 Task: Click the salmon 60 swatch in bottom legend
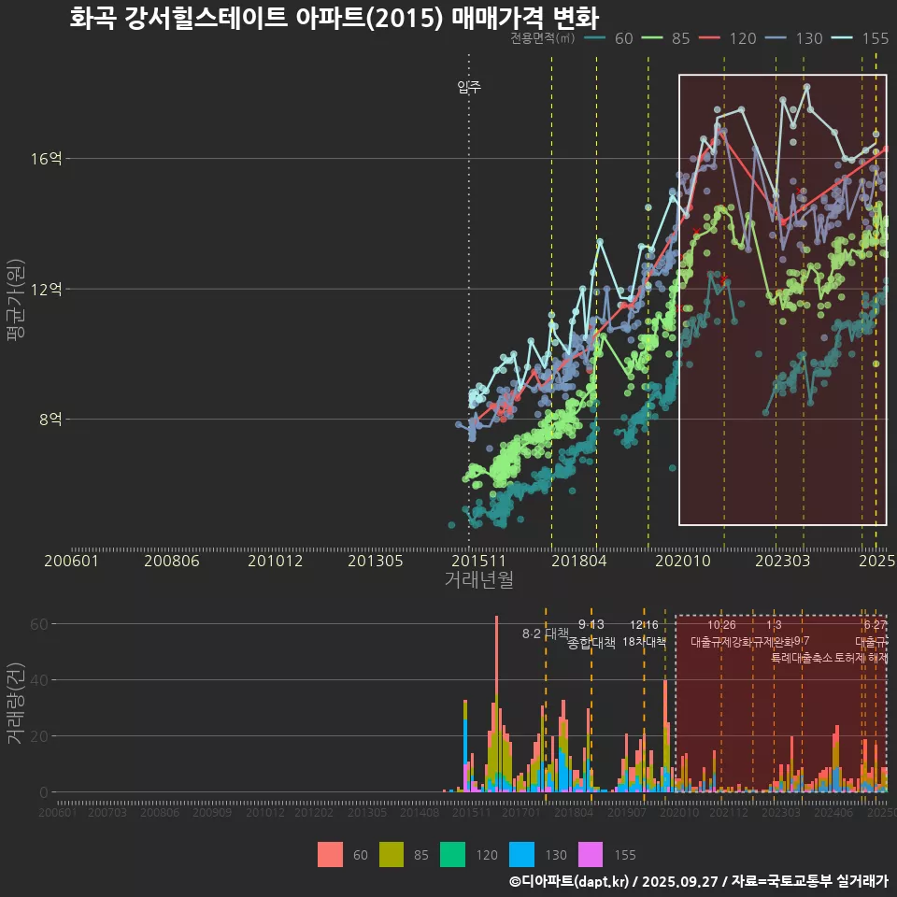tap(331, 854)
